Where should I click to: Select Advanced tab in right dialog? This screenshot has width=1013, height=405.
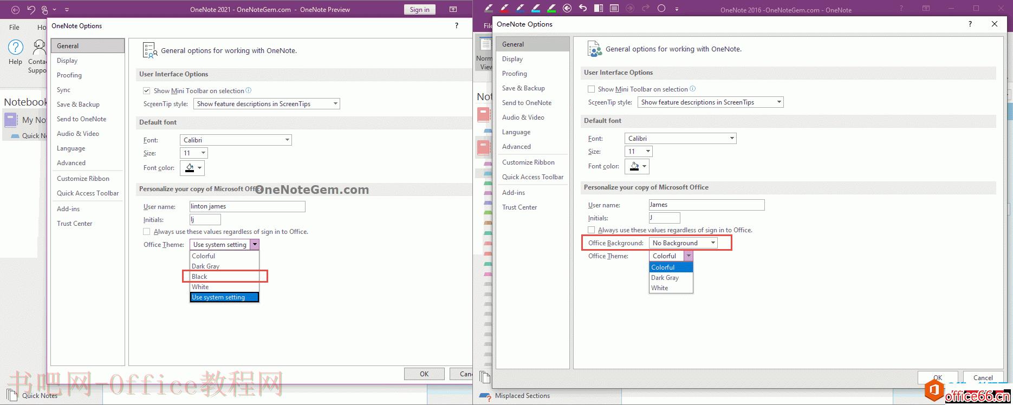pyautogui.click(x=532, y=147)
